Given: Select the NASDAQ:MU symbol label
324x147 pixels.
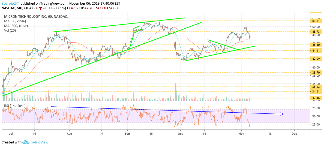Looking at the screenshot, I should [12, 8].
